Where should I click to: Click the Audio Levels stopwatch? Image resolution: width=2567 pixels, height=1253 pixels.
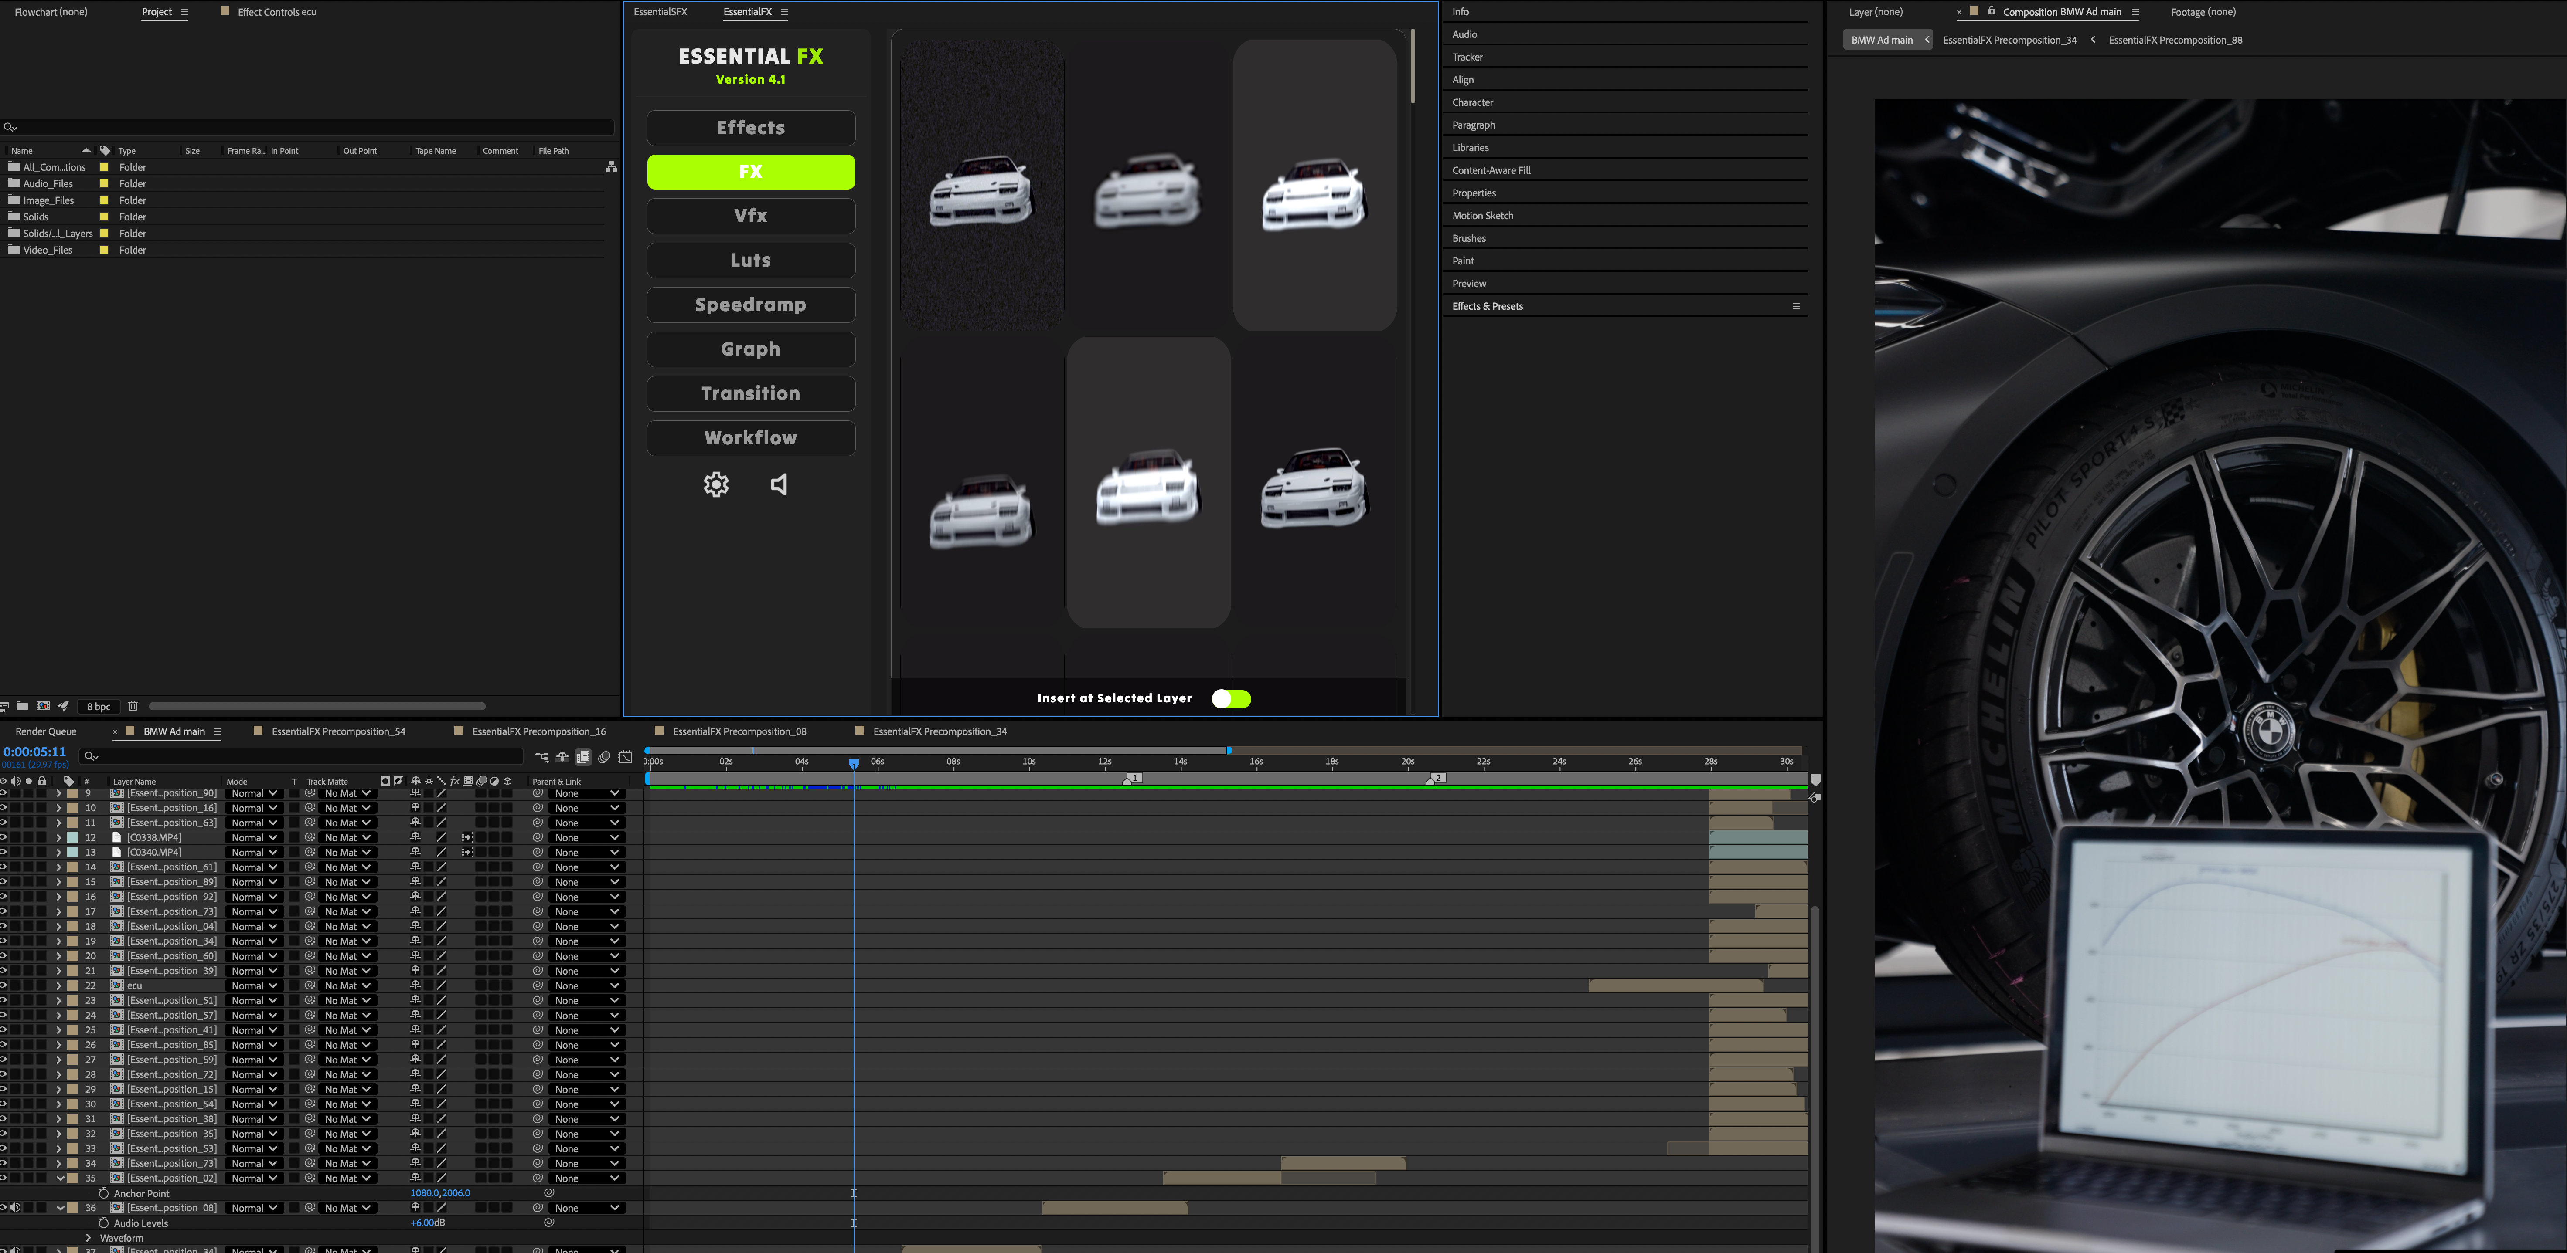(x=104, y=1223)
